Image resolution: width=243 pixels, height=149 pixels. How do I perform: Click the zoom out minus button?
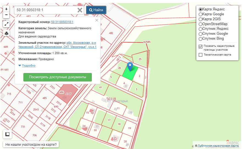tap(6, 15)
